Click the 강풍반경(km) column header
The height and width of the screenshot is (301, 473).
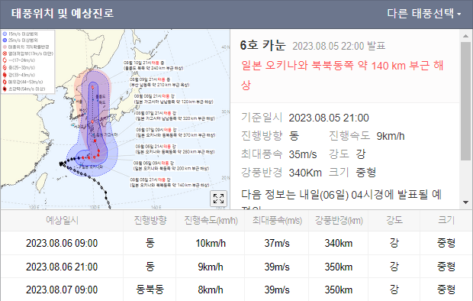click(x=339, y=220)
